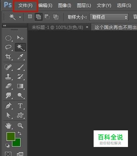Image resolution: width=137 pixels, height=156 pixels.
Task: Open the 文件(F) menu
Action: pos(25,5)
